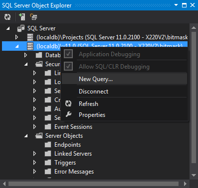Toggle the Allow SQL/CLR Debugging checkbox

coord(68,66)
